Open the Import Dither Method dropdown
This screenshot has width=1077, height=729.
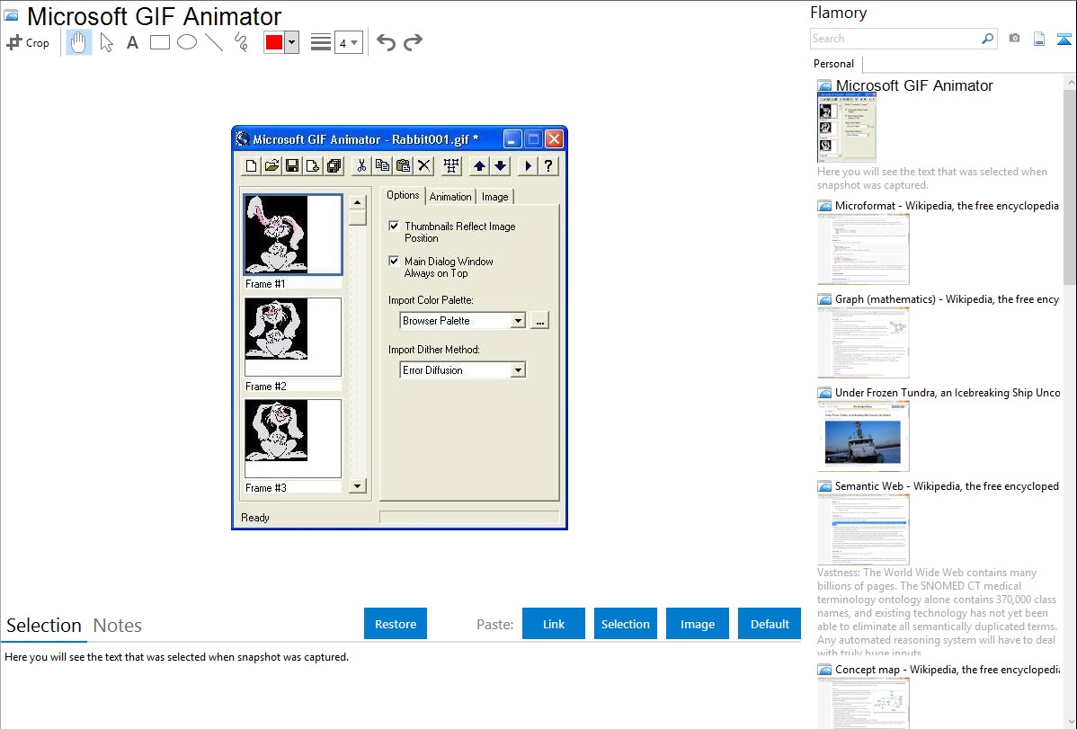[x=518, y=370]
